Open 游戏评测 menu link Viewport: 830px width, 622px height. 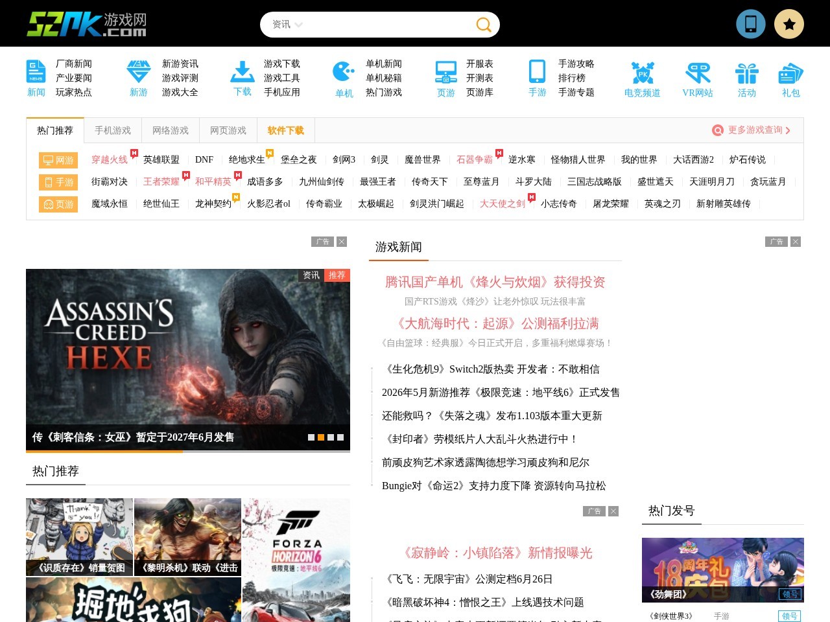pyautogui.click(x=180, y=78)
